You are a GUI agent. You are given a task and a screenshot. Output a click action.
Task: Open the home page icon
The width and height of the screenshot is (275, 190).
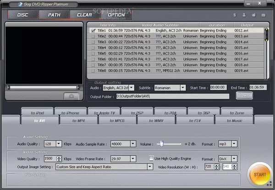tap(254, 15)
